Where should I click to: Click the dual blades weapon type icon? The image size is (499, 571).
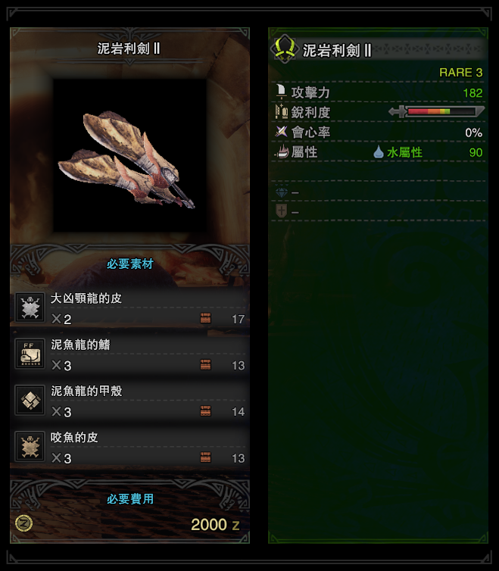(285, 49)
